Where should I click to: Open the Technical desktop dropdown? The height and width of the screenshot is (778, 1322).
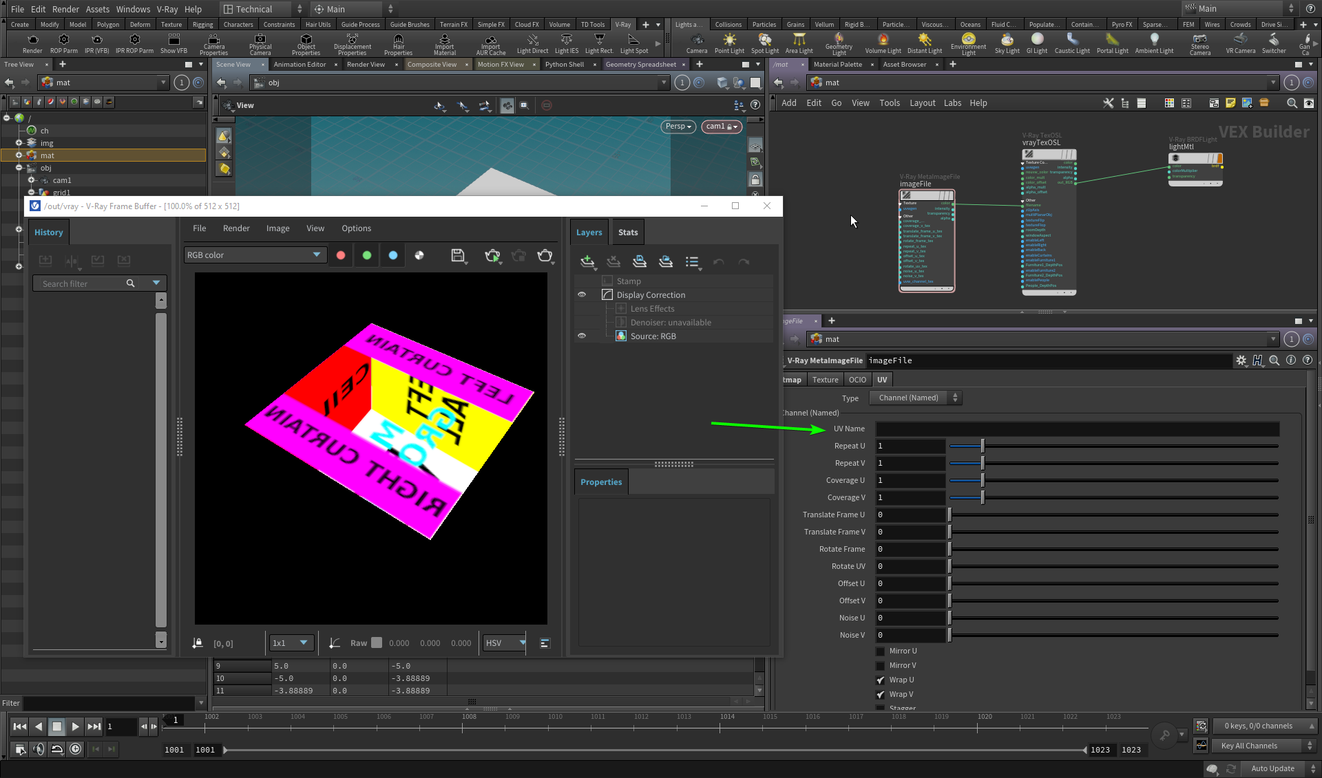coord(263,9)
